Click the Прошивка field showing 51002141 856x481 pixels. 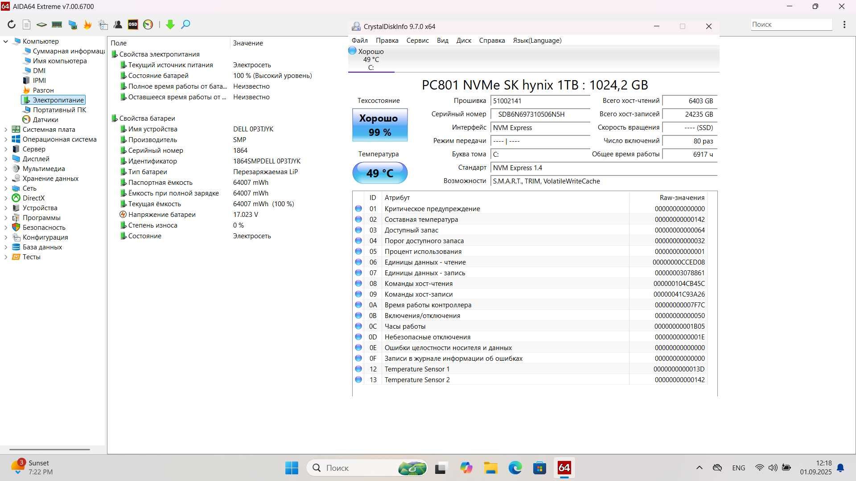pos(540,101)
